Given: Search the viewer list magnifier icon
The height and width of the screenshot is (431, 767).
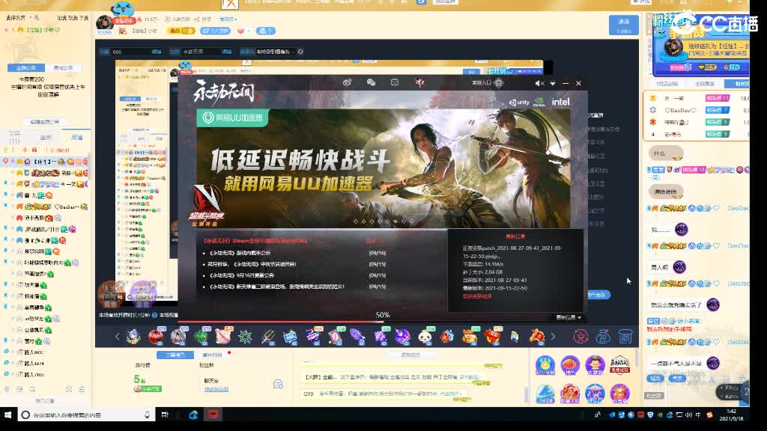Looking at the screenshot, I should [x=32, y=389].
